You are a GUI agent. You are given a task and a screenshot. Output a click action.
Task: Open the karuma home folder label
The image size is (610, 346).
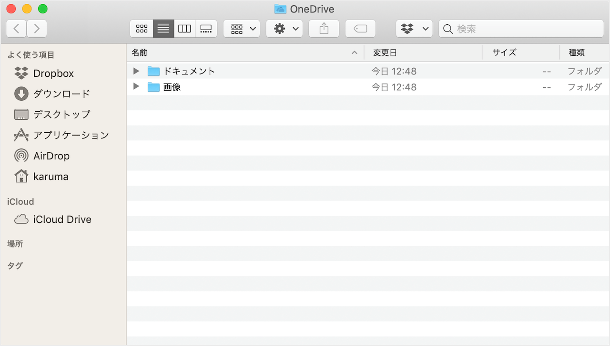pyautogui.click(x=51, y=177)
